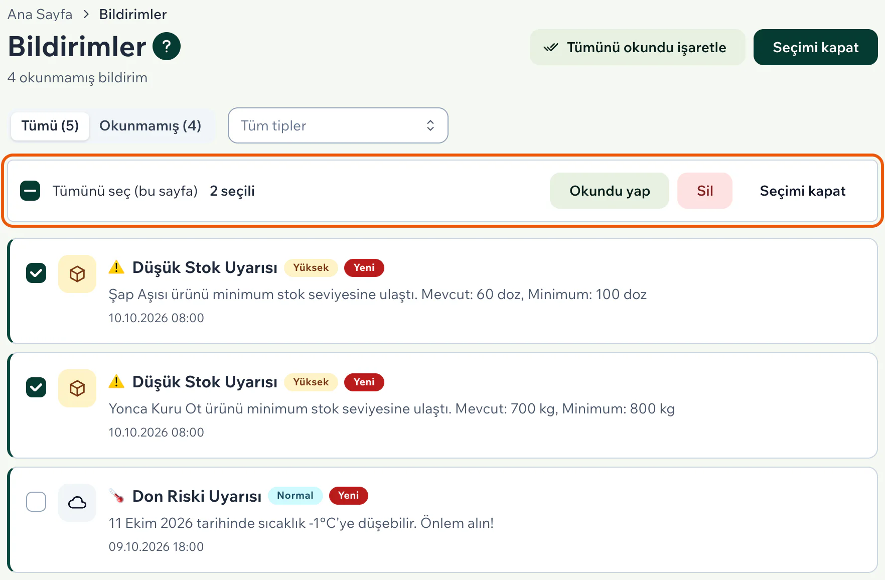Click the Normal badge on Don Riski Uyarısı

pyautogui.click(x=296, y=496)
